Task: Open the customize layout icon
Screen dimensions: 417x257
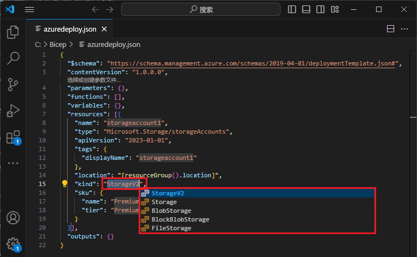Action: point(335,10)
